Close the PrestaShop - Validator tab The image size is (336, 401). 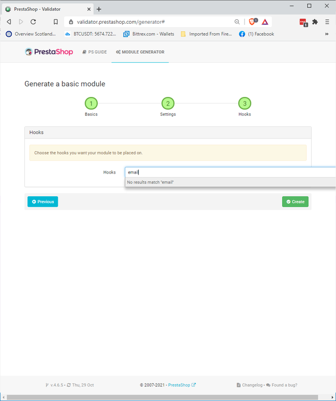(x=88, y=9)
